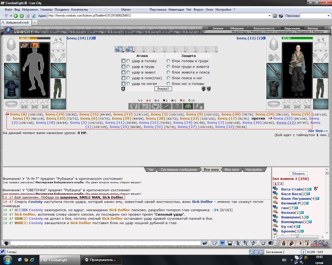This screenshot has height=265, width=332.
Task: Click the horizontal scrollbar under player list
Action: point(298,237)
